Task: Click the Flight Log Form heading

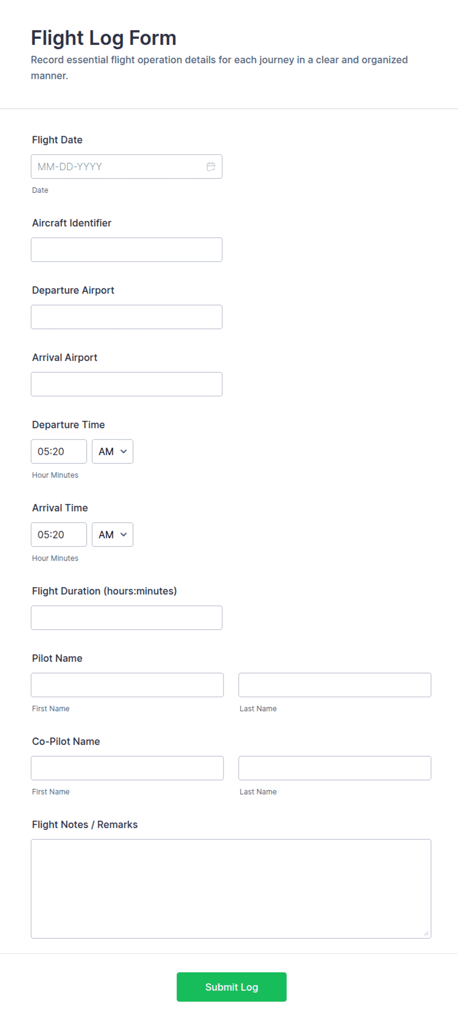Action: pos(103,38)
